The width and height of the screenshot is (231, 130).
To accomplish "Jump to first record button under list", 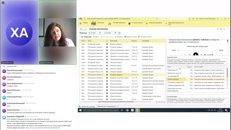I will click(157, 102).
